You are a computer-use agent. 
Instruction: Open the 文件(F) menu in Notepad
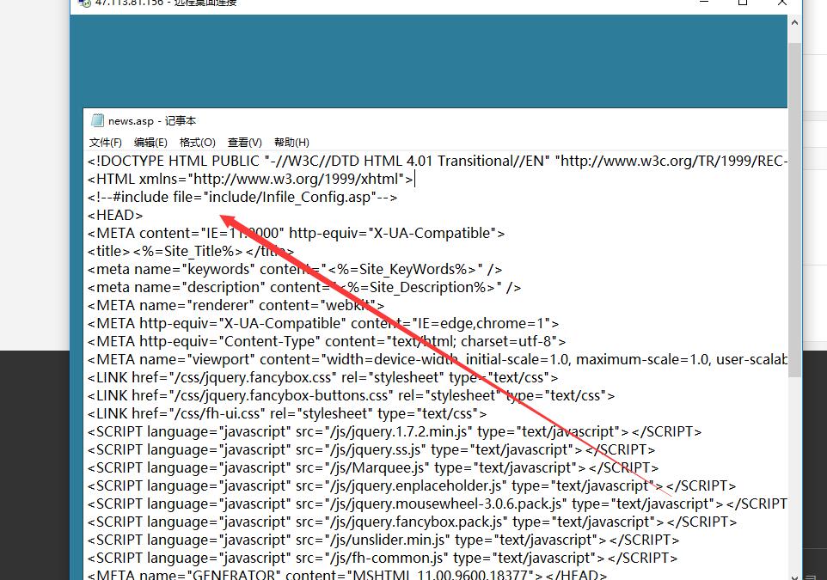pyautogui.click(x=106, y=143)
